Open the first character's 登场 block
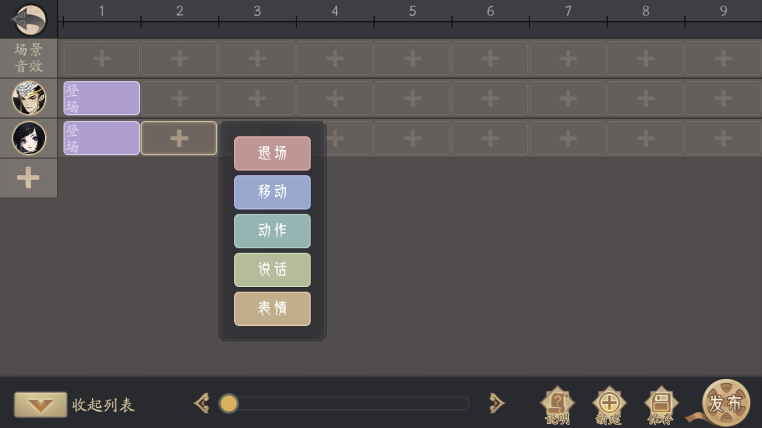This screenshot has height=428, width=762. coord(102,98)
